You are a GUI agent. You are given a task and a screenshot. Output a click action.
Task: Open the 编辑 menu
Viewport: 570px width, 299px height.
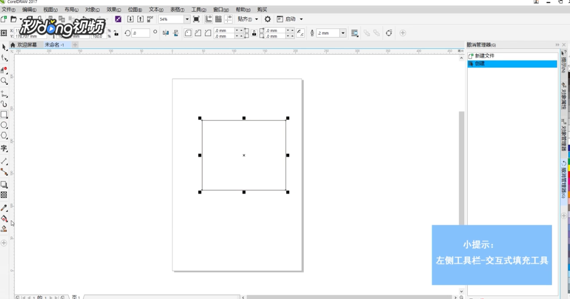(x=29, y=10)
